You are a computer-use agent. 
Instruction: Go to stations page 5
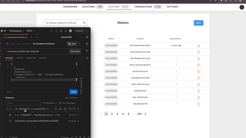128,114
